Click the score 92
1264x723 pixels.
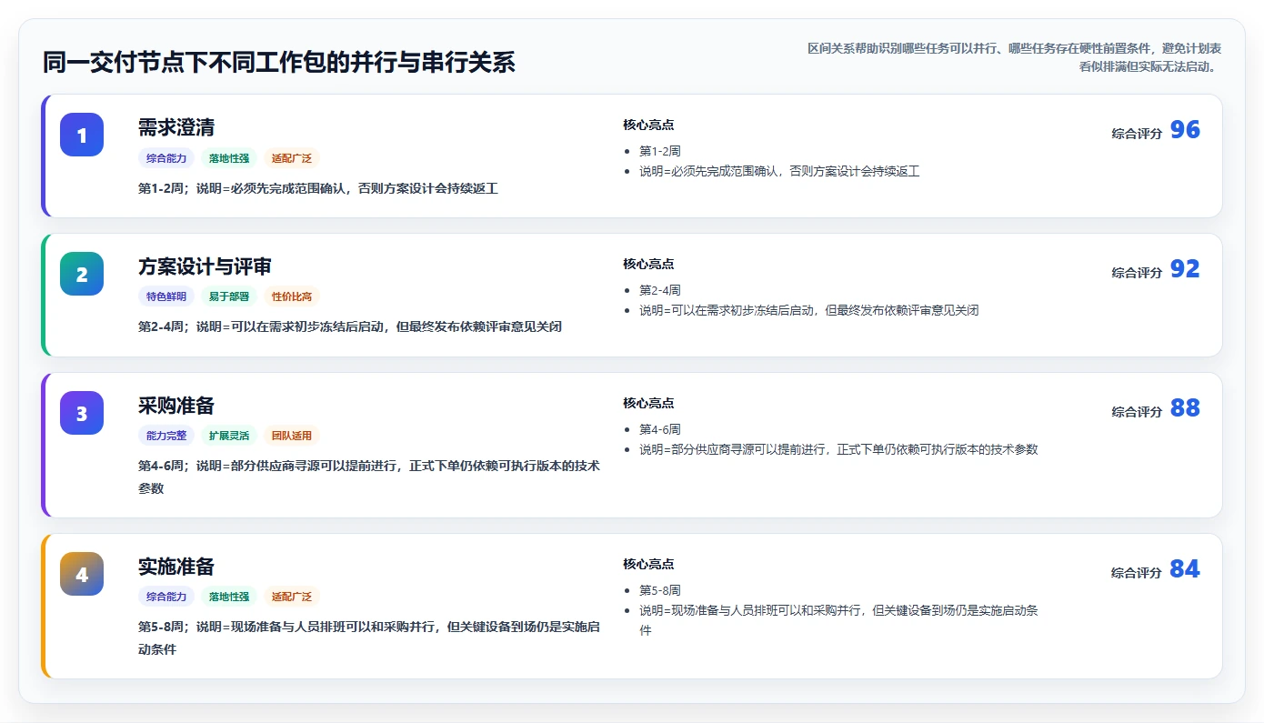point(1185,269)
